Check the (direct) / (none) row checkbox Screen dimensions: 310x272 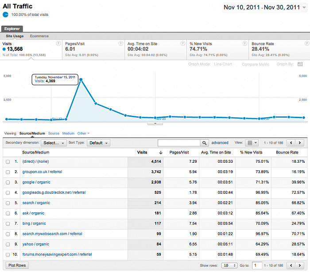pyautogui.click(x=8, y=162)
